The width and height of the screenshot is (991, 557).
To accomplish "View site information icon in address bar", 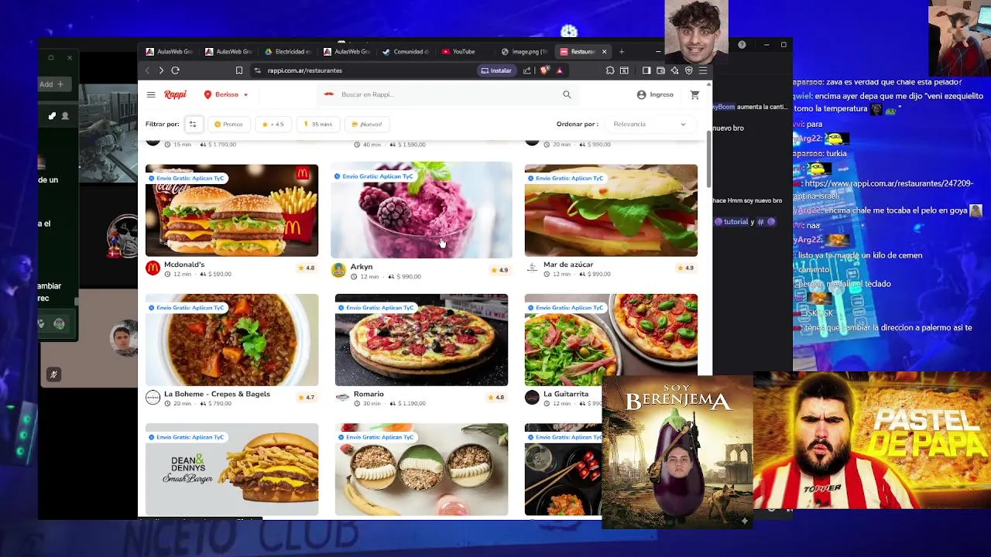I will click(258, 70).
